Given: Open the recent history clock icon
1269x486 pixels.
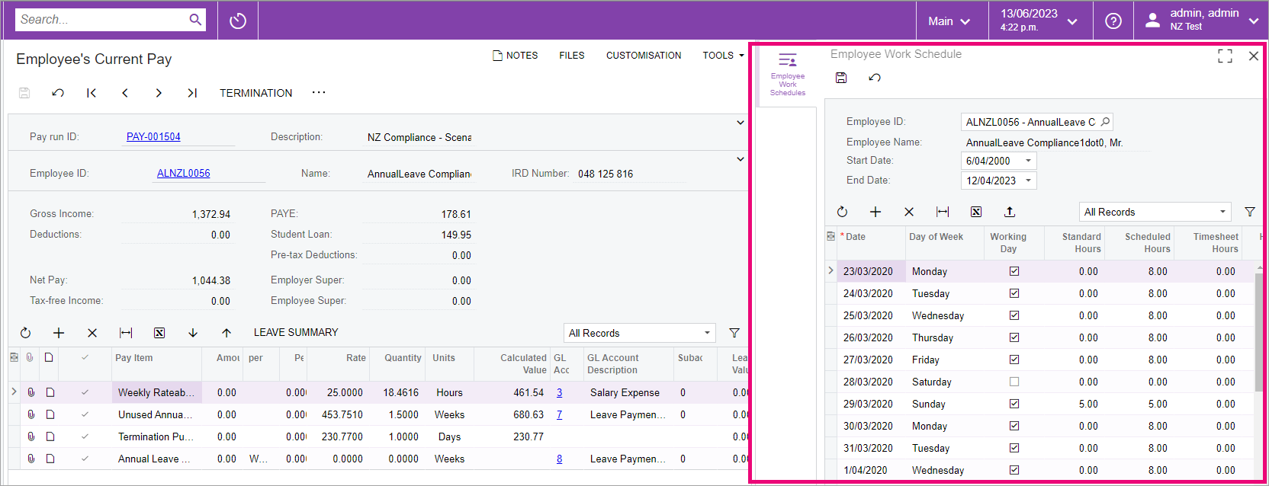Looking at the screenshot, I should click(x=238, y=21).
